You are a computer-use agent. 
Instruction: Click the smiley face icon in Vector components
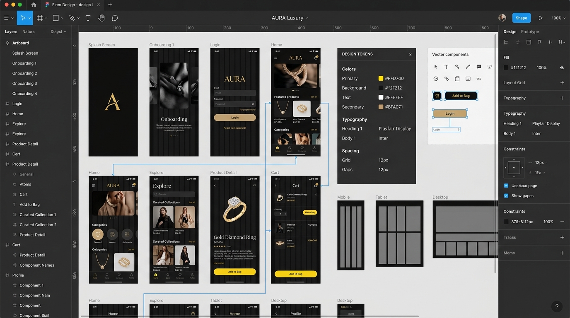(436, 79)
